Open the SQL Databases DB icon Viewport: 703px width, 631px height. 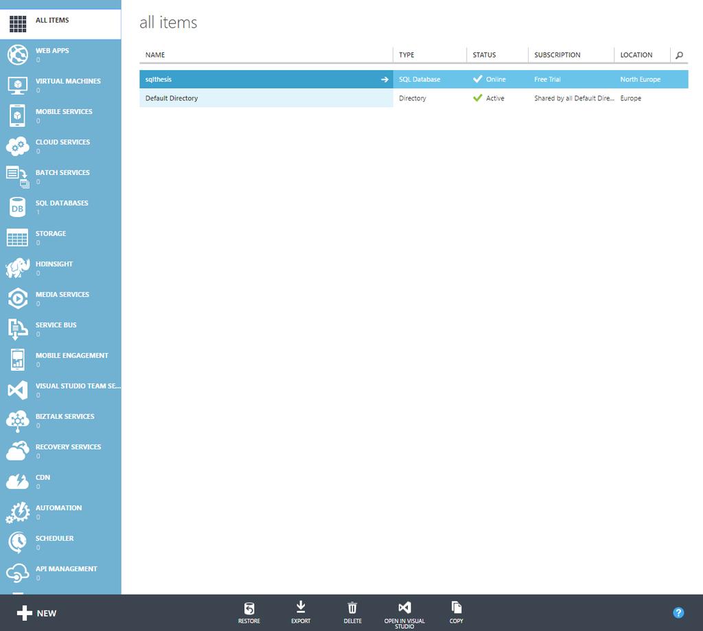point(17,207)
